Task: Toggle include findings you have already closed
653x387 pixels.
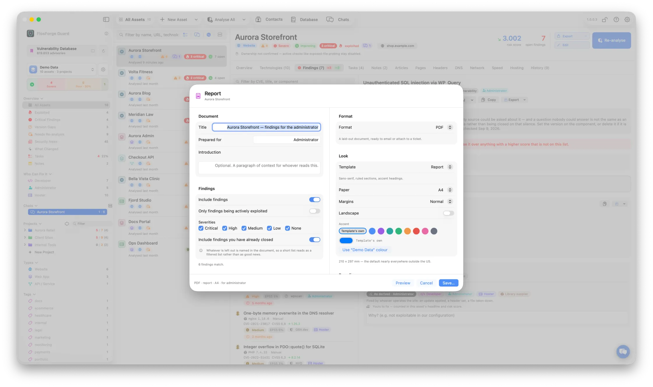Action: click(x=315, y=239)
